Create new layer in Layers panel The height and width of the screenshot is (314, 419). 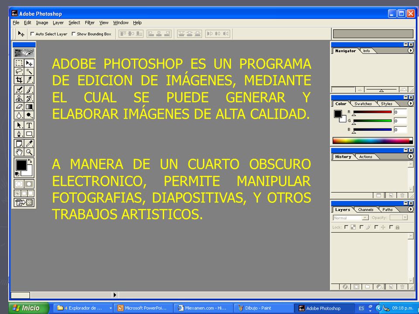[x=391, y=287]
